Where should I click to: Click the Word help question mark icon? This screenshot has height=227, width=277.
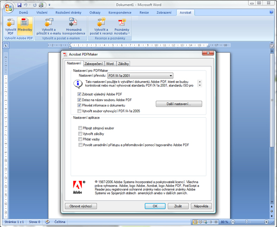coord(271,12)
